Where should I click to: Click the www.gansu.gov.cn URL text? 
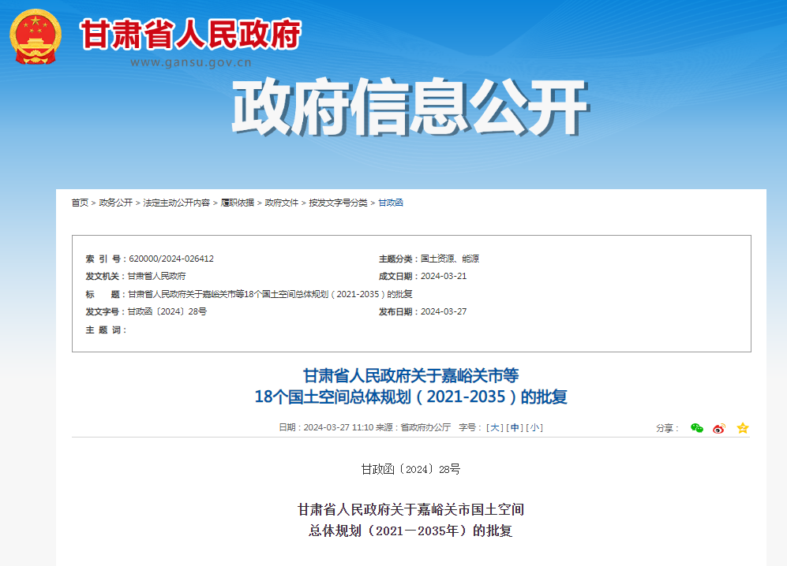click(x=190, y=62)
